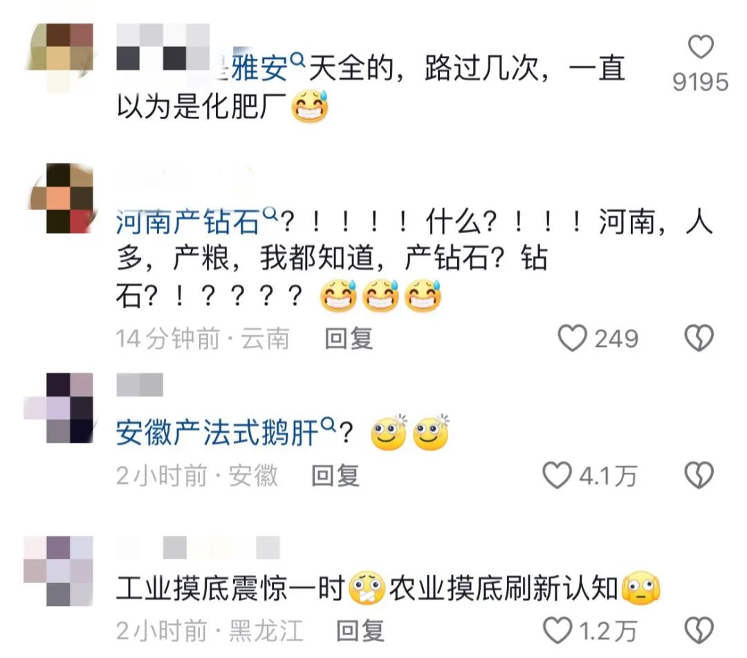The width and height of the screenshot is (747, 658).
Task: Open the 安徽产法式鹅肝 keyword link
Action: [x=217, y=433]
